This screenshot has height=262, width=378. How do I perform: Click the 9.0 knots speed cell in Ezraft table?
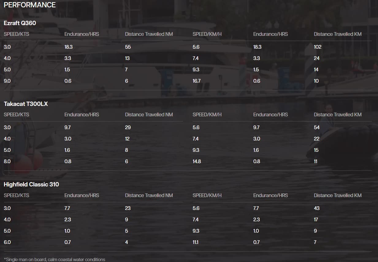(7, 81)
